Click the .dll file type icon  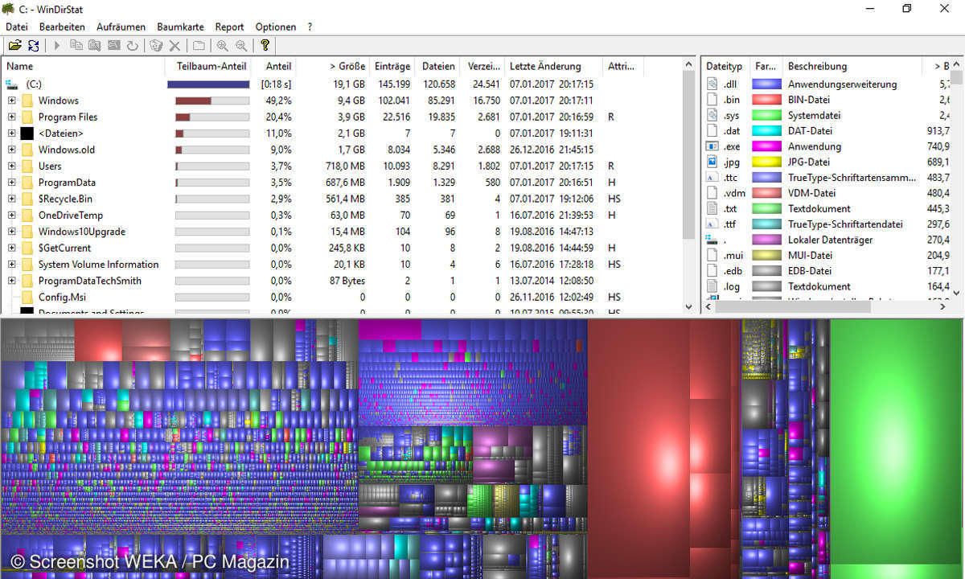point(712,84)
